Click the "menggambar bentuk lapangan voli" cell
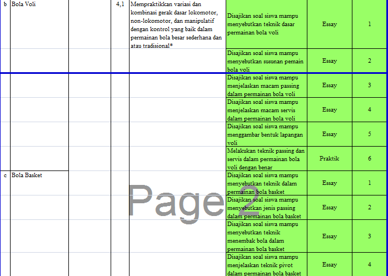Viewport: 388px width, 276px height. click(266, 134)
